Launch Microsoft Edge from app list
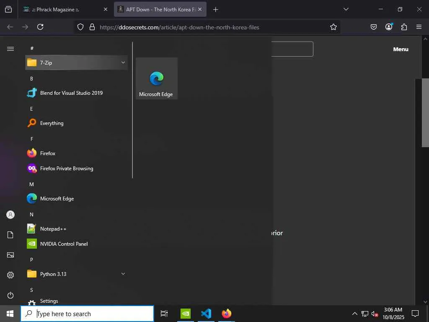This screenshot has width=429, height=322. pos(76,198)
